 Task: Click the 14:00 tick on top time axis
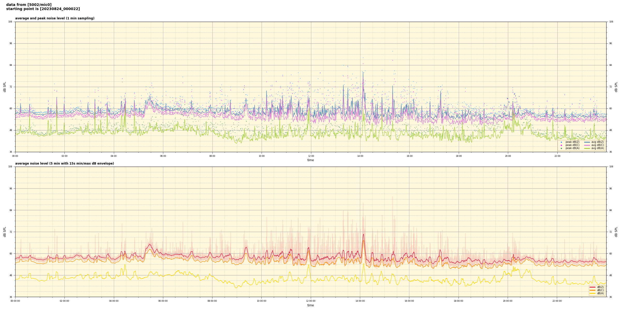[360, 156]
